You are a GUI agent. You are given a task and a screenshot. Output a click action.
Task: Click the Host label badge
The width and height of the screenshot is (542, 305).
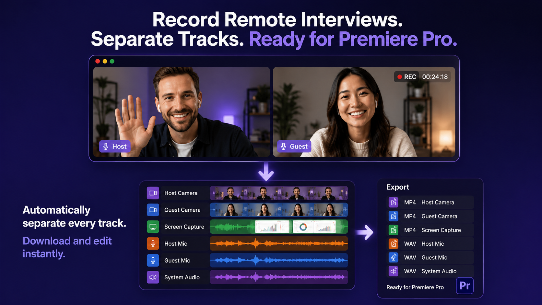[x=115, y=147]
